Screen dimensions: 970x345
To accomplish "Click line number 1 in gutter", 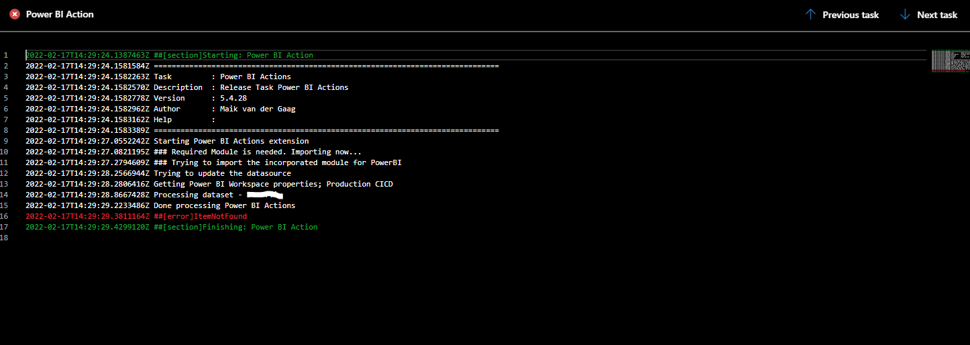I will (x=5, y=55).
